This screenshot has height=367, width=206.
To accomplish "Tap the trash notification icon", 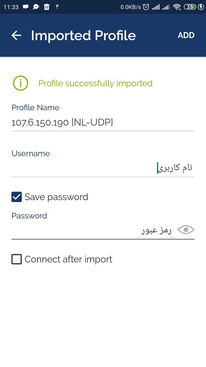I will [47, 7].
